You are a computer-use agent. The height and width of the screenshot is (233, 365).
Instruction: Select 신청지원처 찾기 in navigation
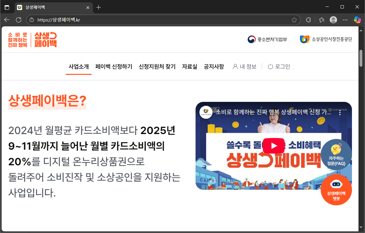[157, 67]
